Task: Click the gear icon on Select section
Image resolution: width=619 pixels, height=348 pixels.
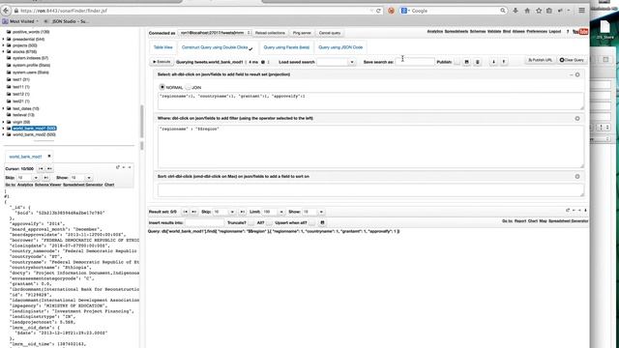Action: (x=577, y=74)
